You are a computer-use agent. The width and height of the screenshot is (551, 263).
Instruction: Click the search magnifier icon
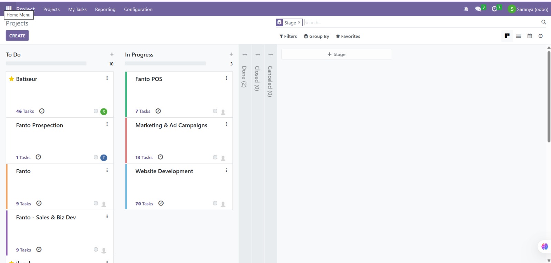click(543, 22)
